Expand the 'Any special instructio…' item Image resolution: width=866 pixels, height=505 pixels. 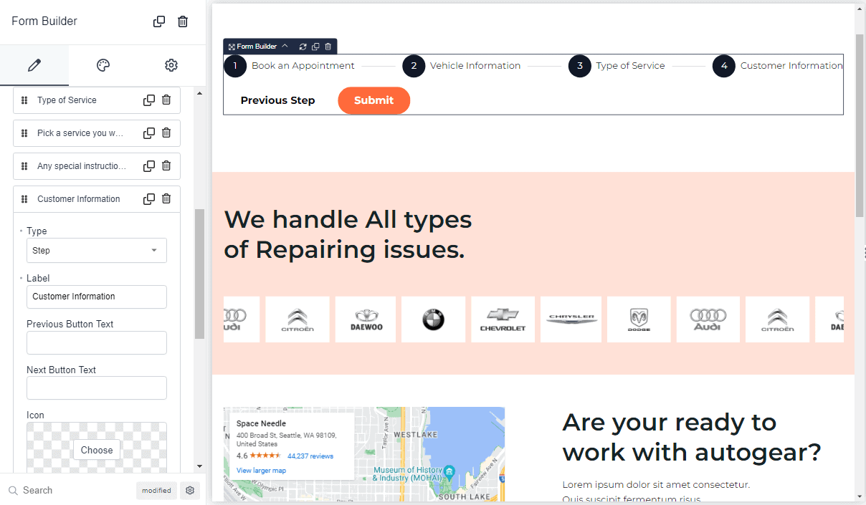[x=97, y=166]
